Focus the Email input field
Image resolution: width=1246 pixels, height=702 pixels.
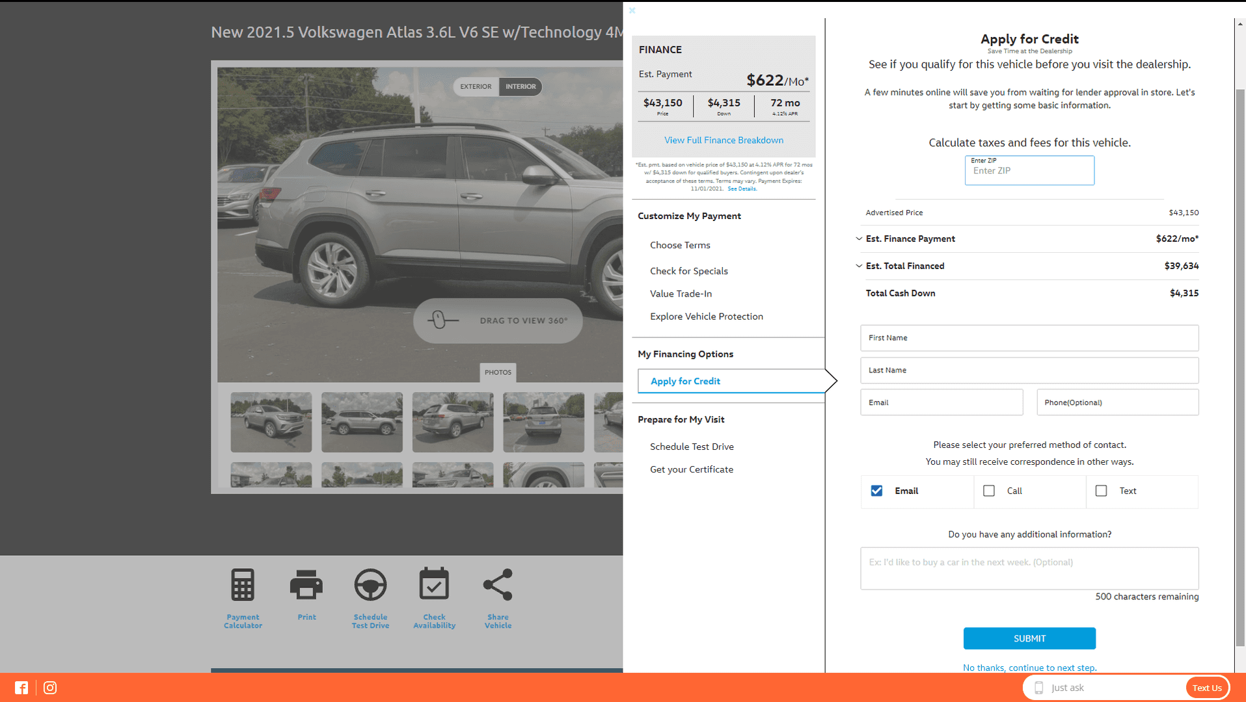941,402
